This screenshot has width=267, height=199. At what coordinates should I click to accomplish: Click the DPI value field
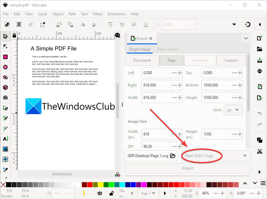click(x=156, y=146)
